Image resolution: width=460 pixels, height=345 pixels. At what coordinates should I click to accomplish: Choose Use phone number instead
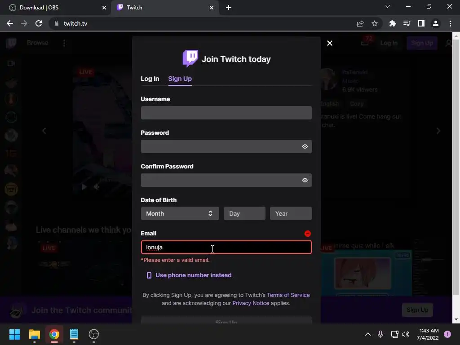click(x=189, y=275)
